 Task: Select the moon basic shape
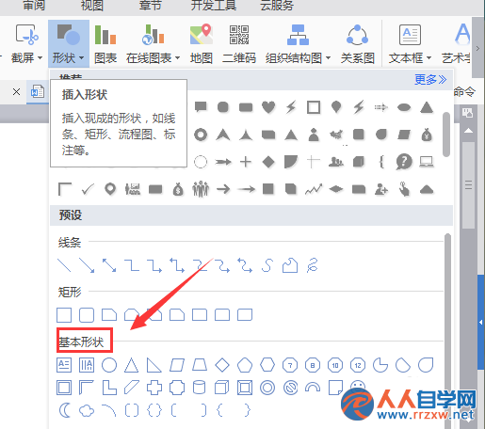pyautogui.click(x=65, y=410)
